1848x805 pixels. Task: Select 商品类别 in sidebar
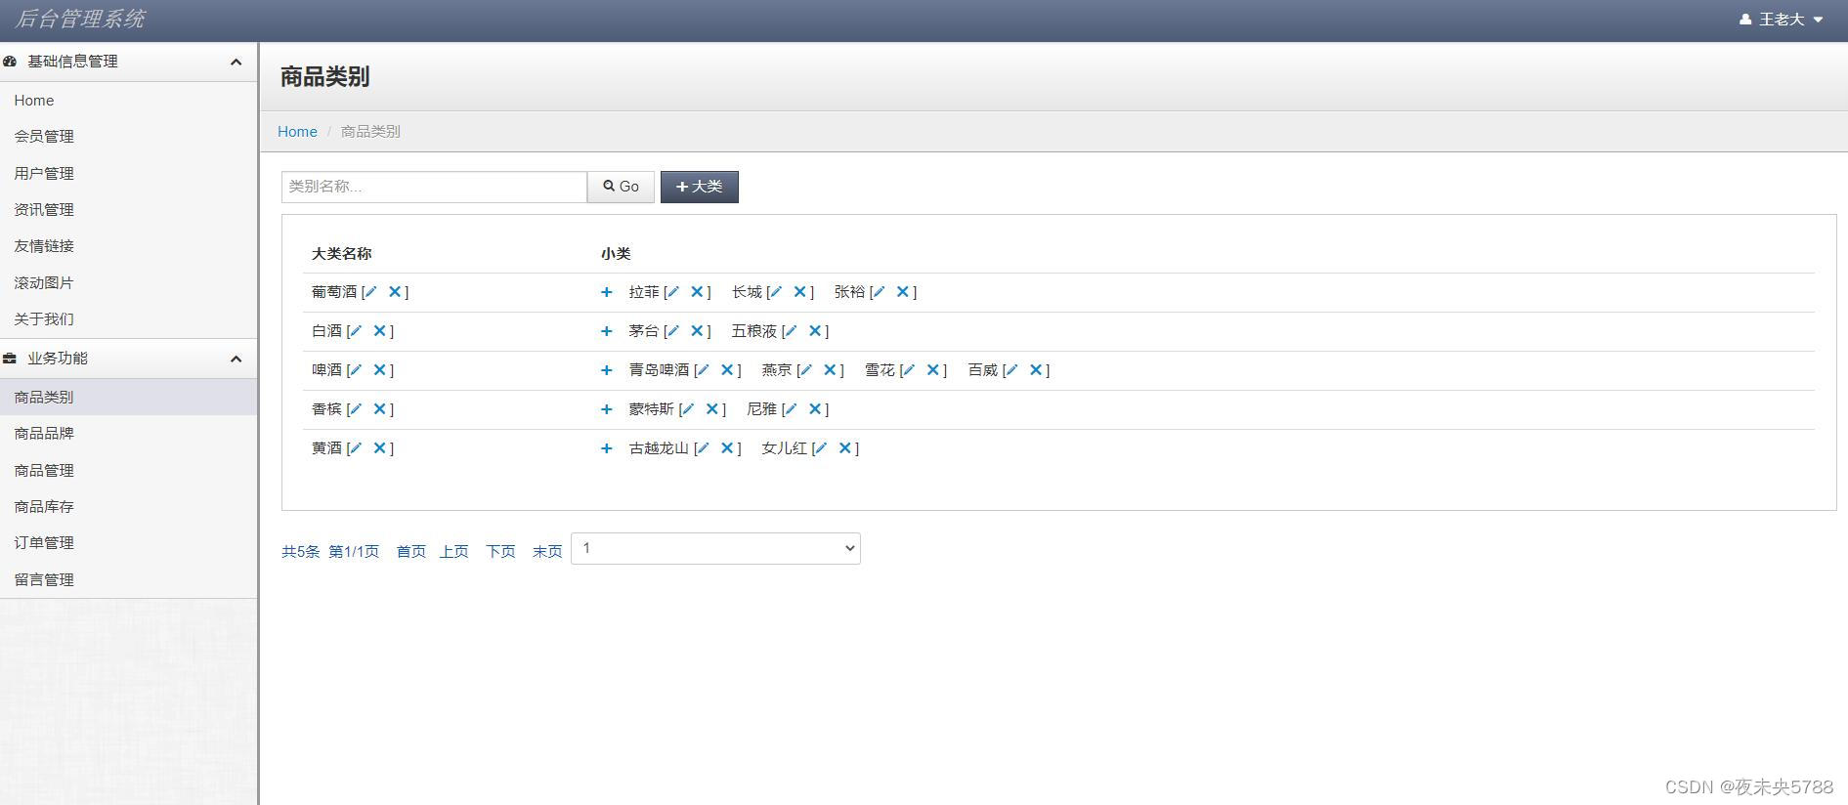(x=128, y=398)
